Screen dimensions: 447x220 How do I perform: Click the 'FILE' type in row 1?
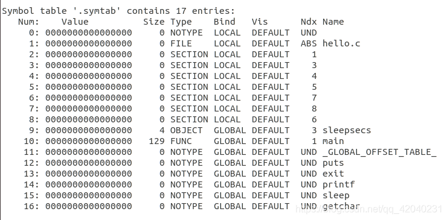[181, 43]
